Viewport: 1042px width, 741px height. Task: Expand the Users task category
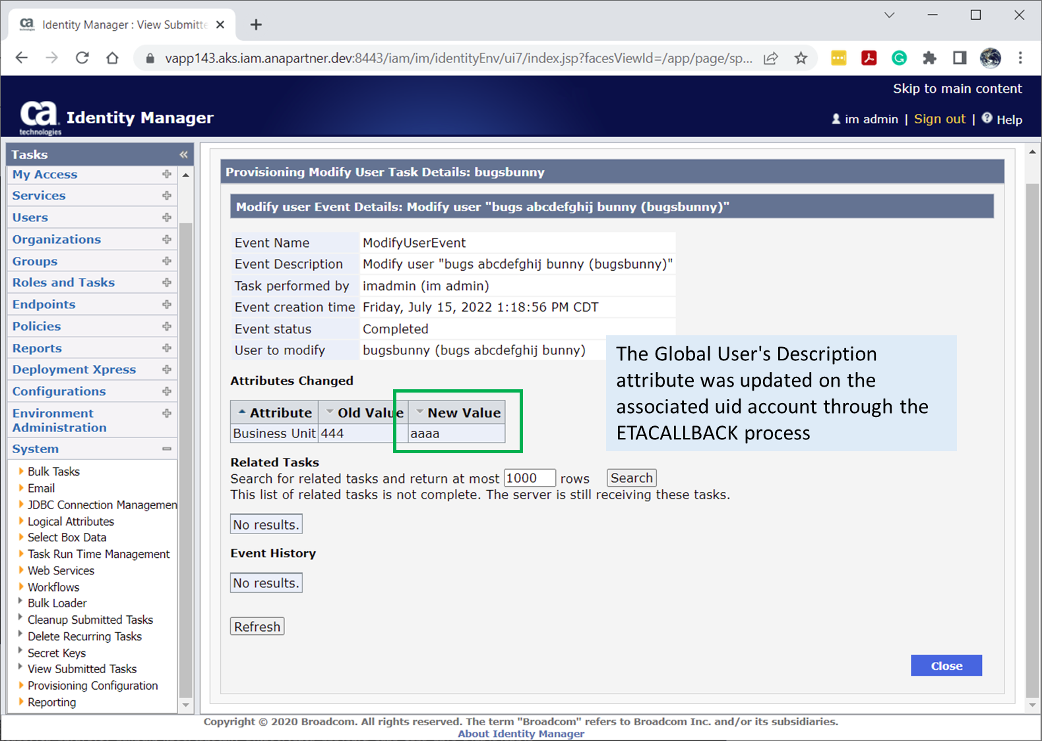click(166, 217)
